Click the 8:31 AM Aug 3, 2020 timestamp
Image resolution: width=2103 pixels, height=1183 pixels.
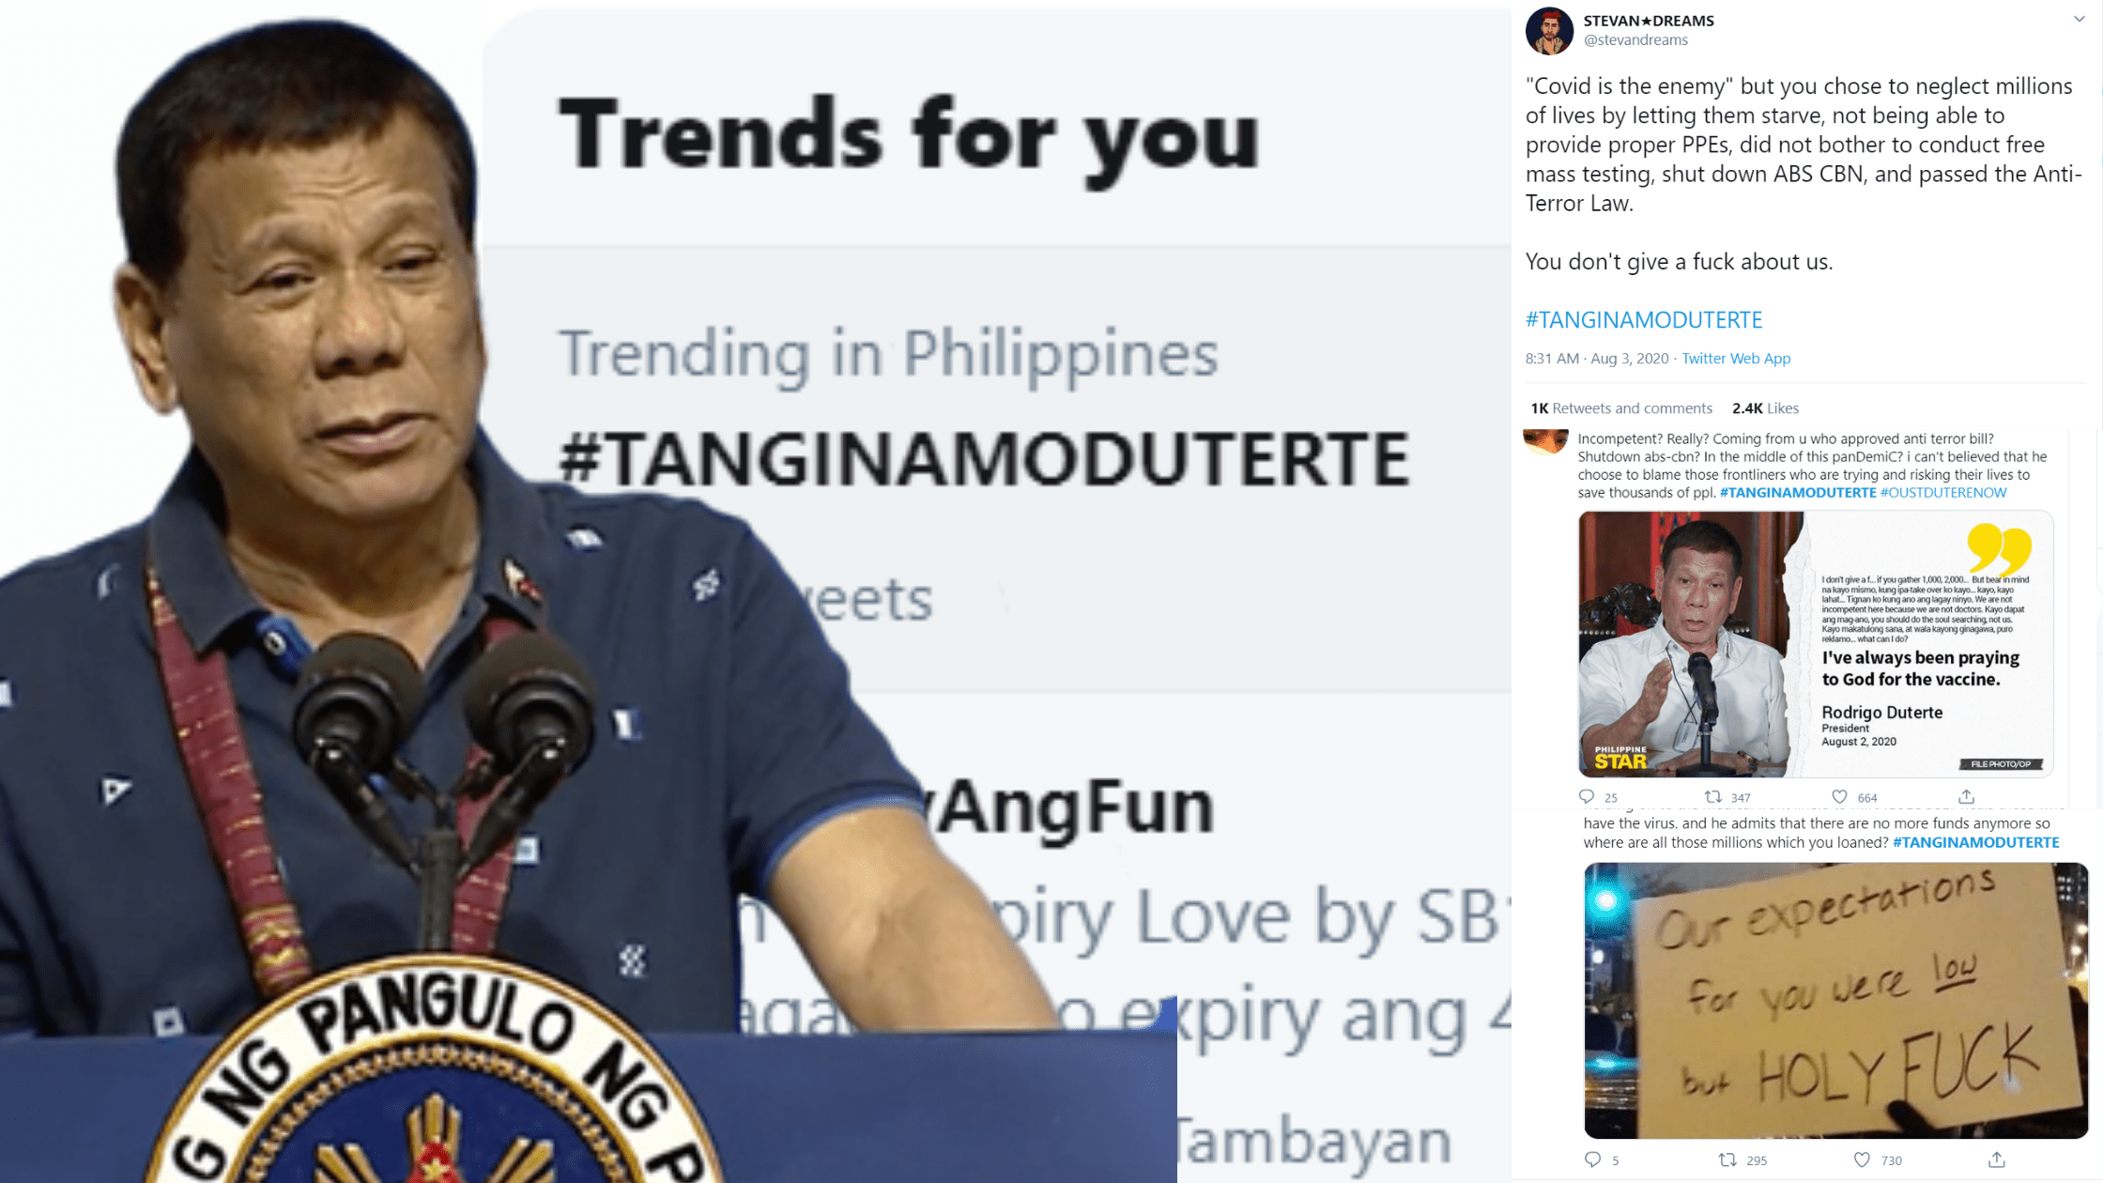[x=1597, y=358]
